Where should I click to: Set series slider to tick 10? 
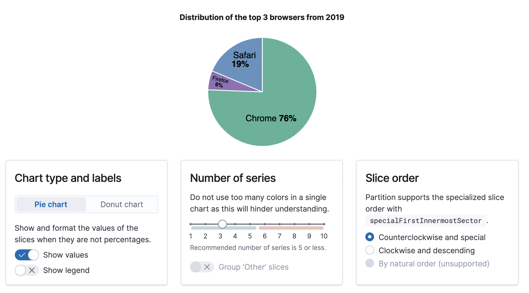[324, 224]
